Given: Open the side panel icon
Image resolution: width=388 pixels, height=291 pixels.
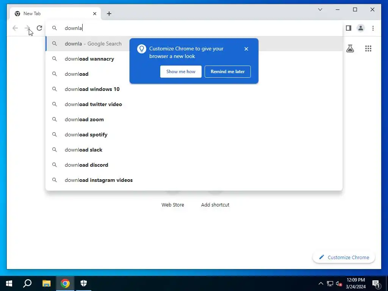Looking at the screenshot, I should pos(349,28).
